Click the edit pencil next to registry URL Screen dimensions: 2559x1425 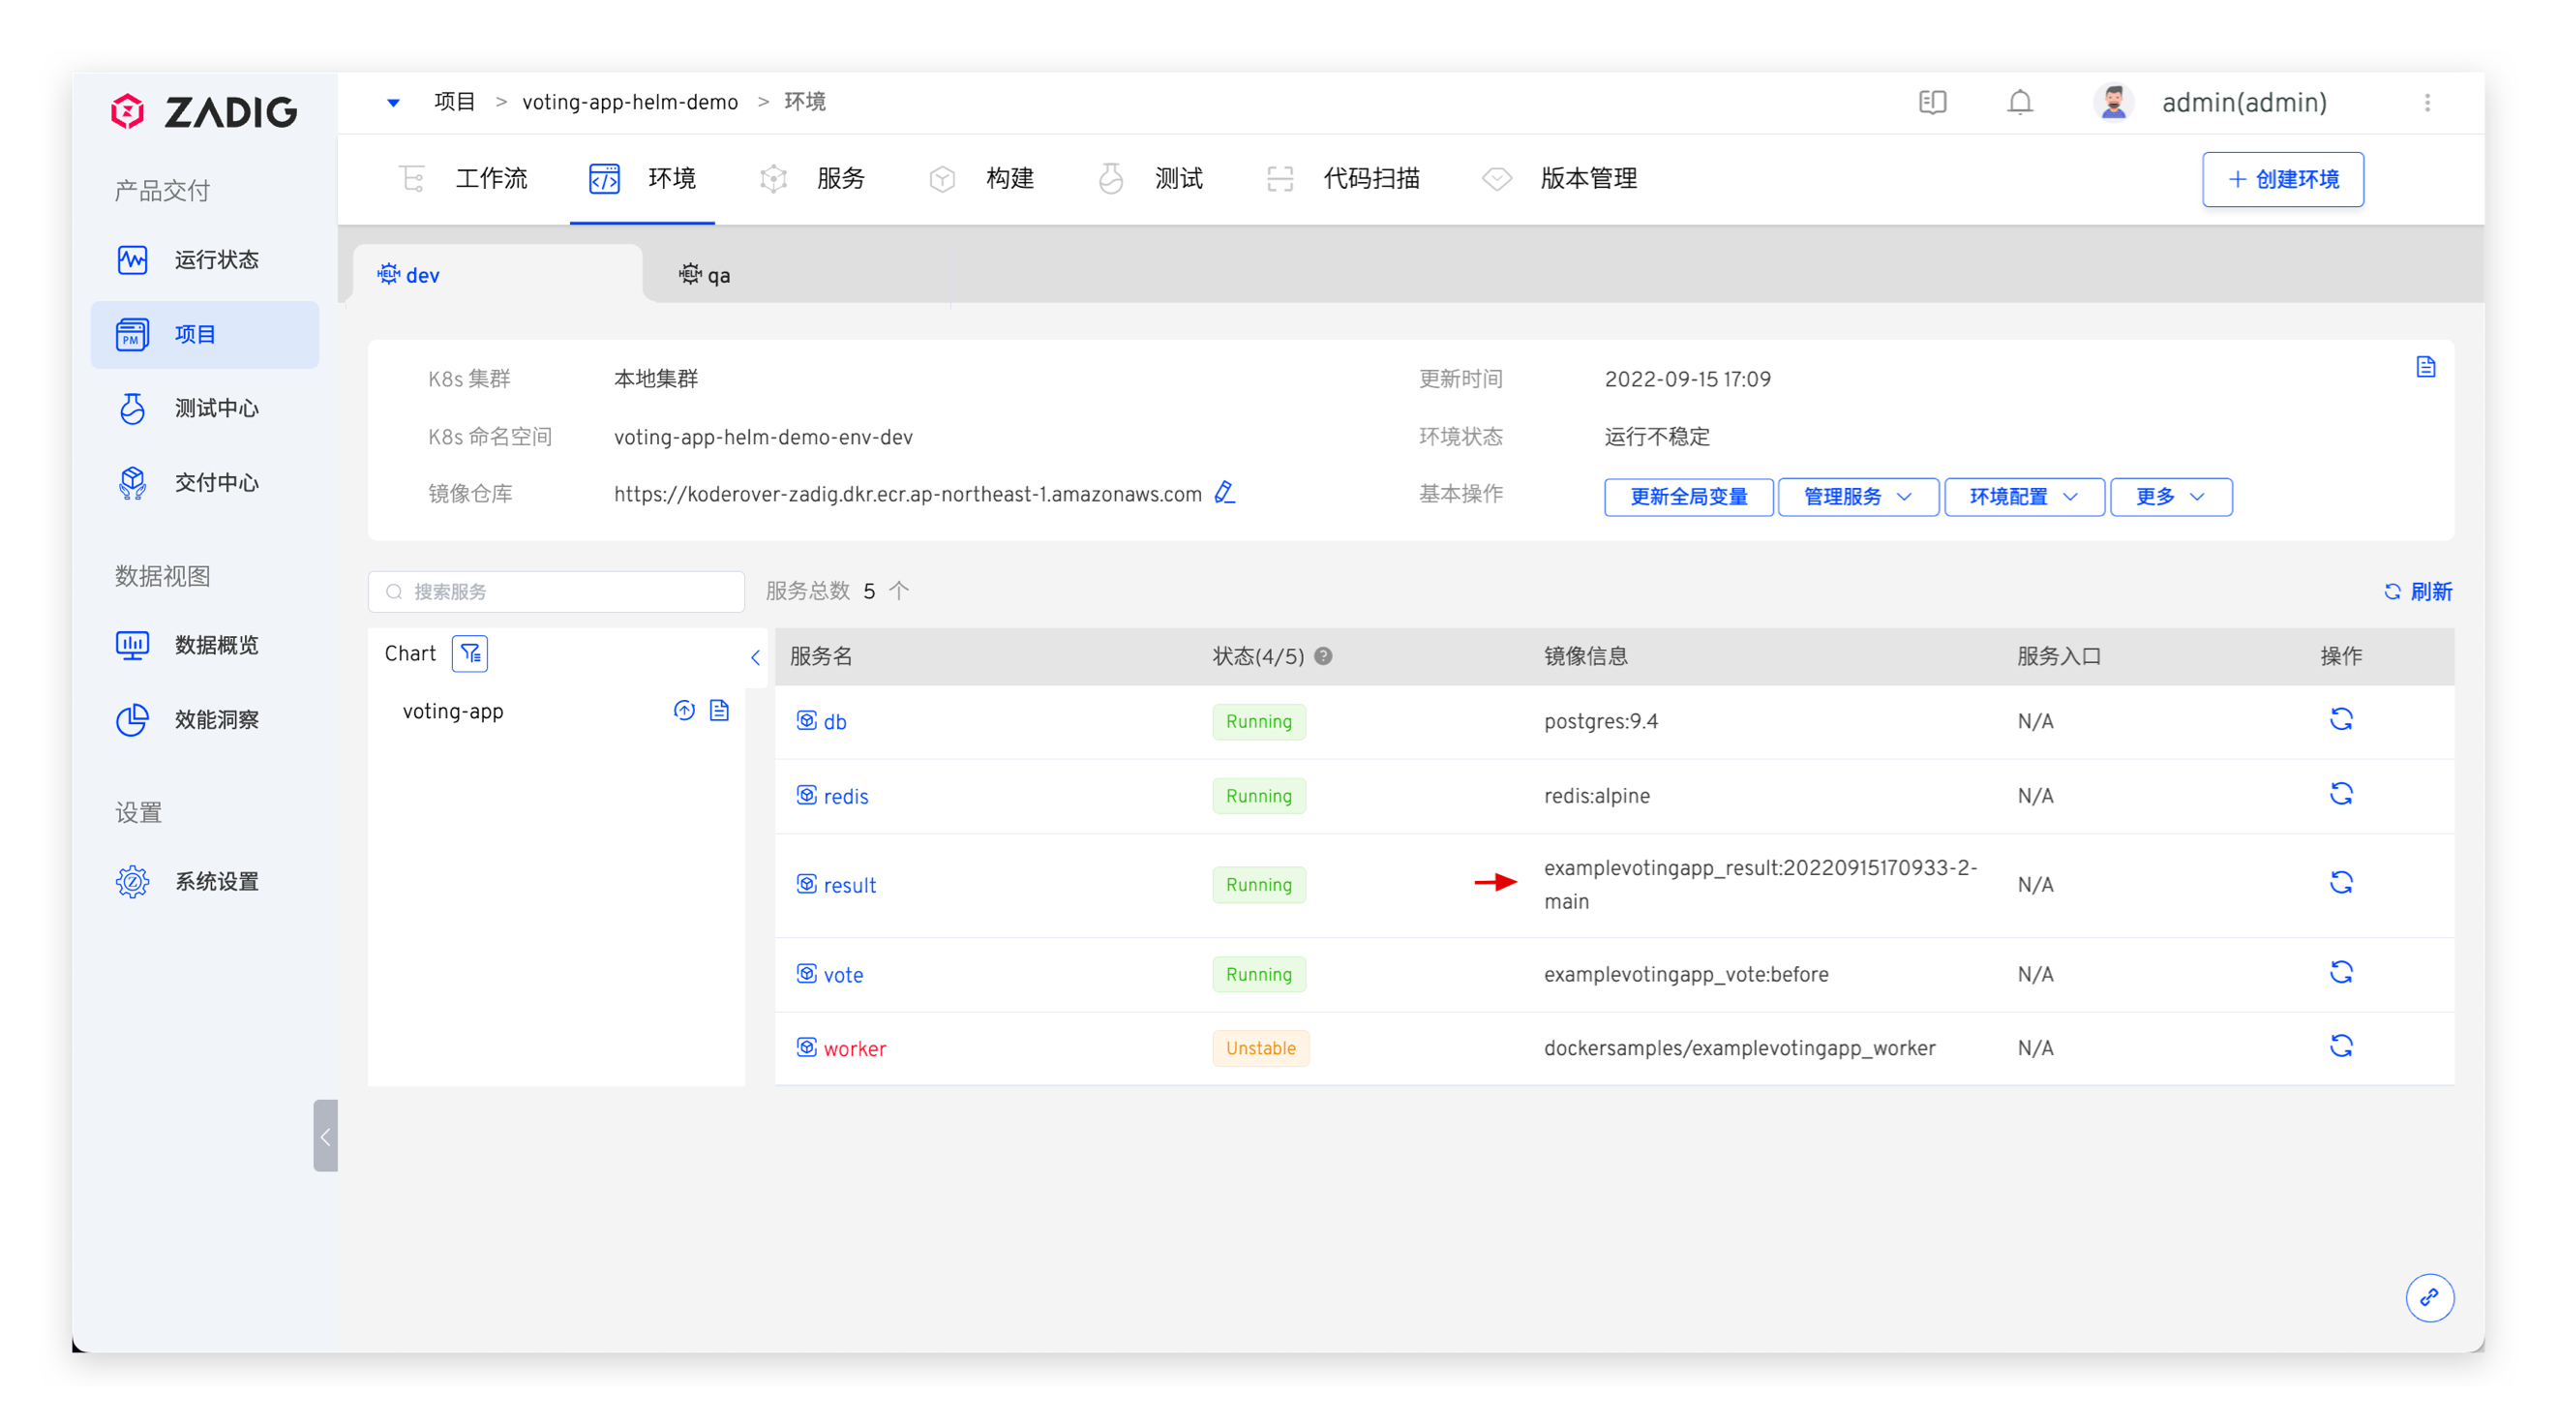(x=1224, y=493)
